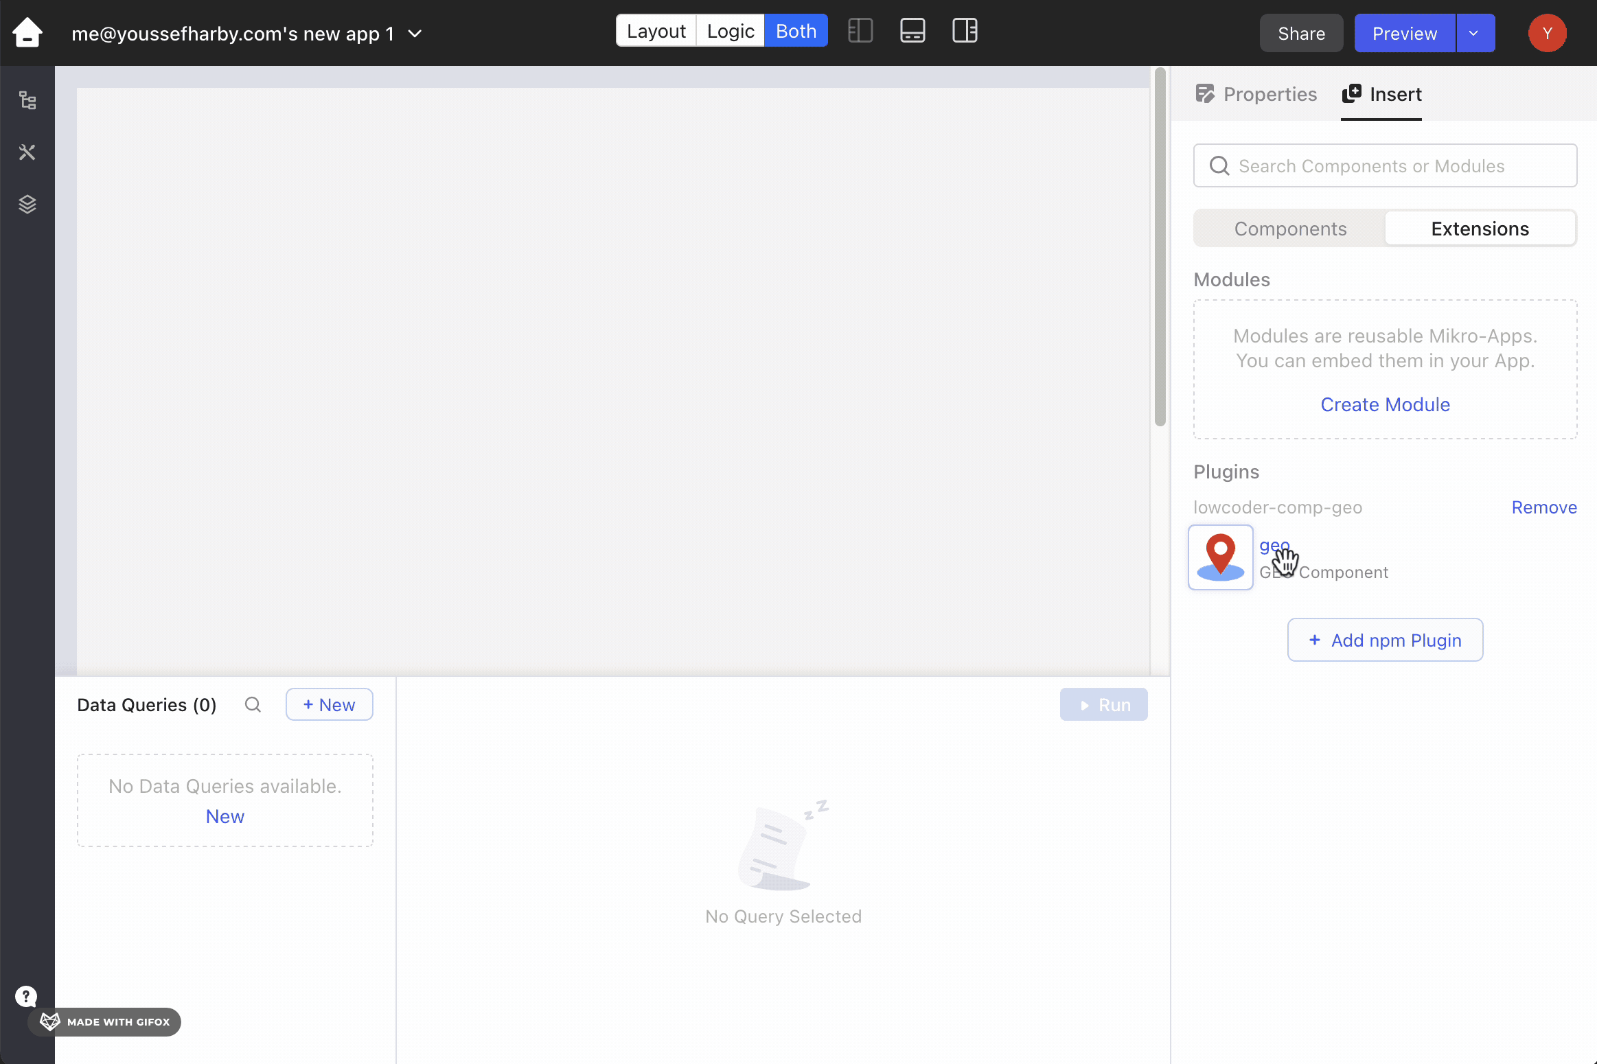This screenshot has width=1597, height=1064.
Task: Open the Preview dropdown arrow
Action: [1474, 33]
